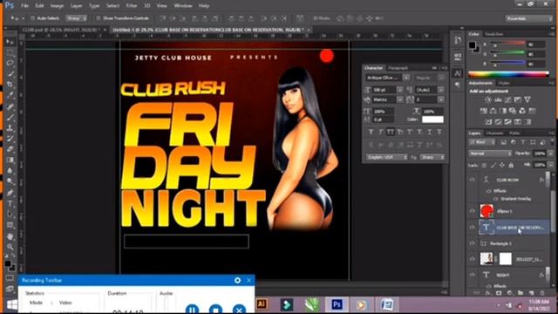Open the File menu
Viewport: 558px width, 314px height.
(24, 6)
